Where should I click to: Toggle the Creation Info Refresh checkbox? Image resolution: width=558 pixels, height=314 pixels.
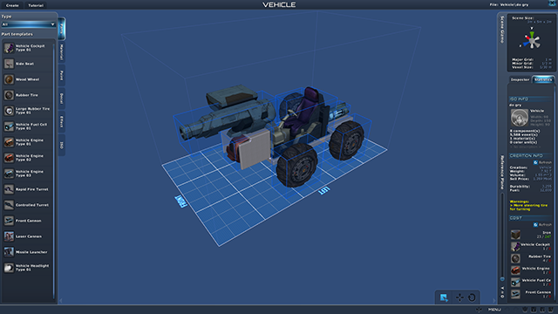click(x=535, y=162)
